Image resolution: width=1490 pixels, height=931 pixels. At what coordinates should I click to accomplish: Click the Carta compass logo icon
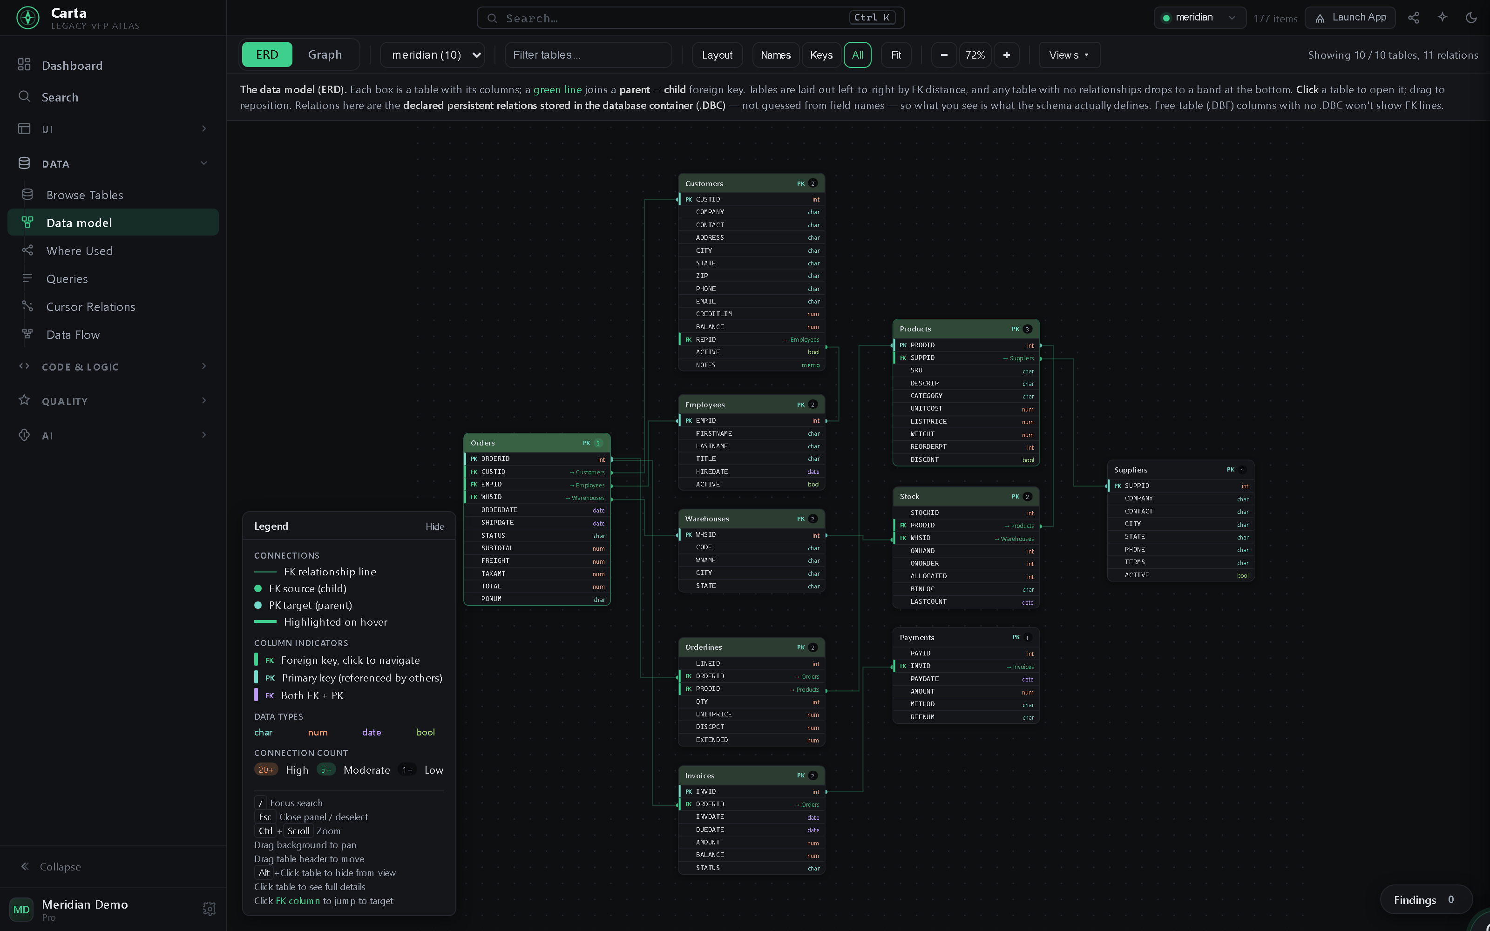pyautogui.click(x=28, y=18)
